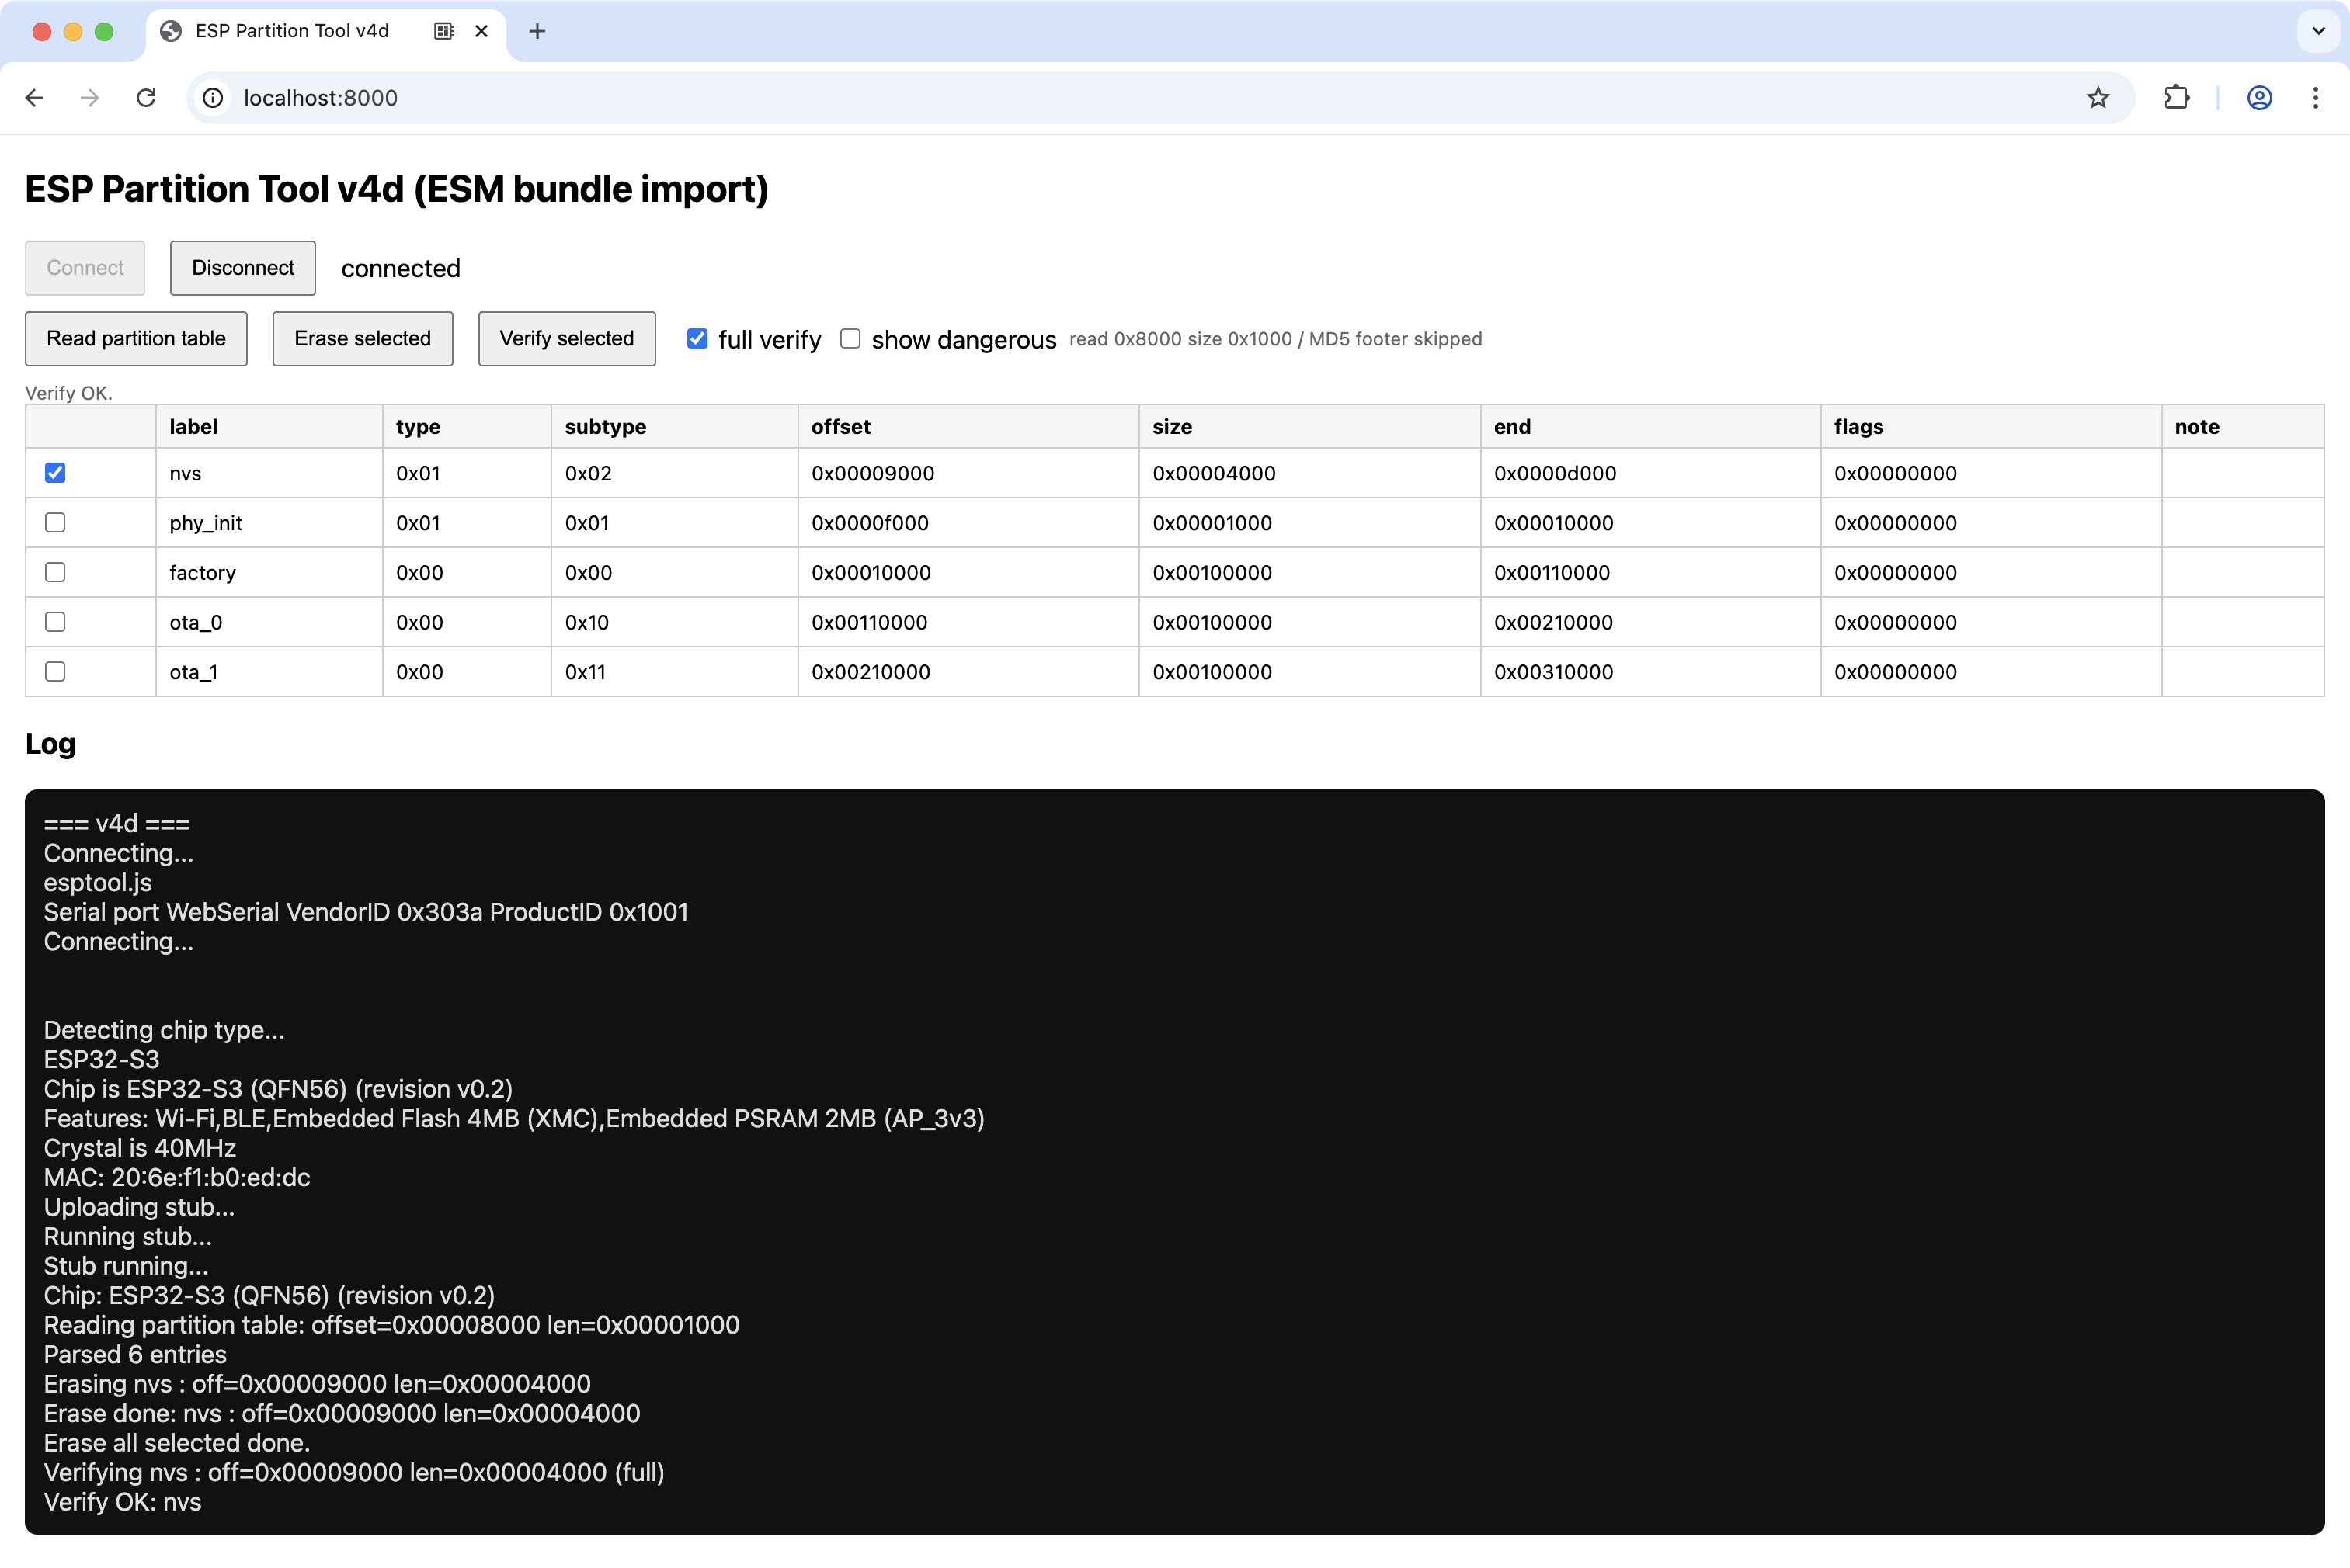
Task: Click subtype value 0x10
Action: click(x=586, y=622)
